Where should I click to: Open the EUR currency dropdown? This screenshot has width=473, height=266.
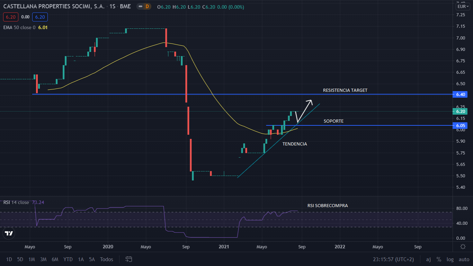coord(463,6)
